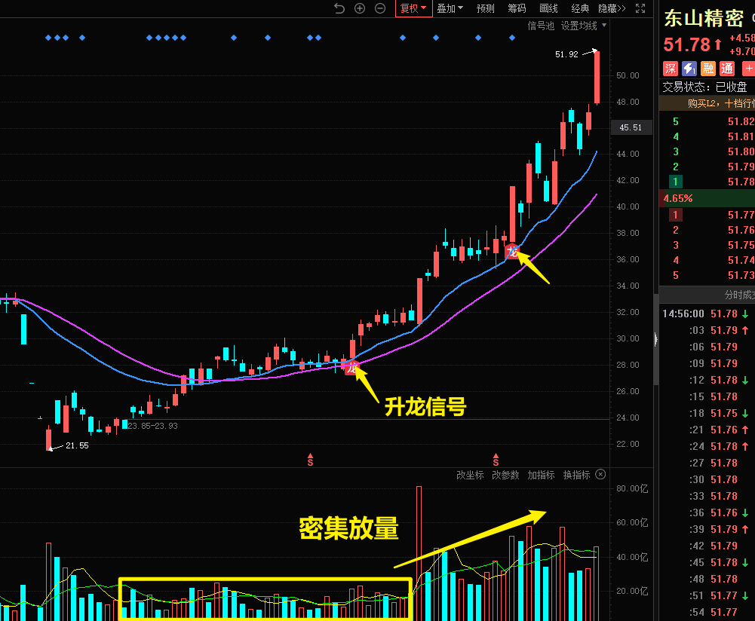Click the current price 51.78
This screenshot has height=621, width=755.
pos(686,44)
